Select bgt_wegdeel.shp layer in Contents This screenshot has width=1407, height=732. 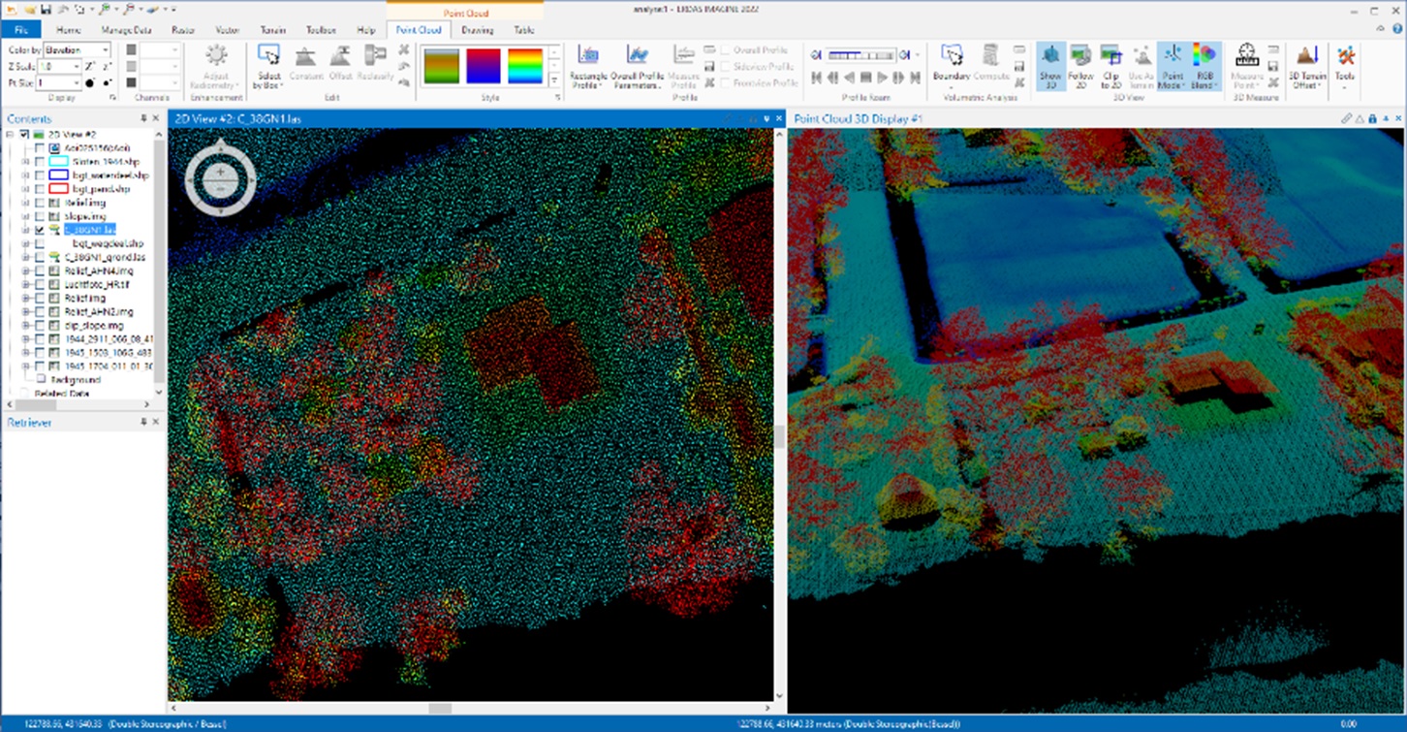coord(108,244)
